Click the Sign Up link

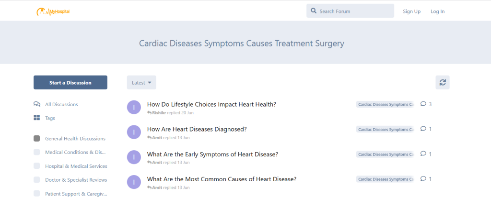411,11
